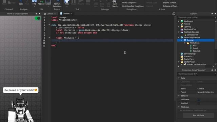Switch to the active Combat script tab

tap(66, 14)
